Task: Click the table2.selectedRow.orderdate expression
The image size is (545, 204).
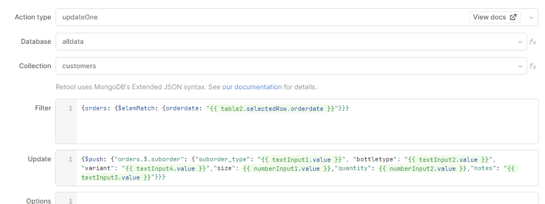Action: coord(271,109)
